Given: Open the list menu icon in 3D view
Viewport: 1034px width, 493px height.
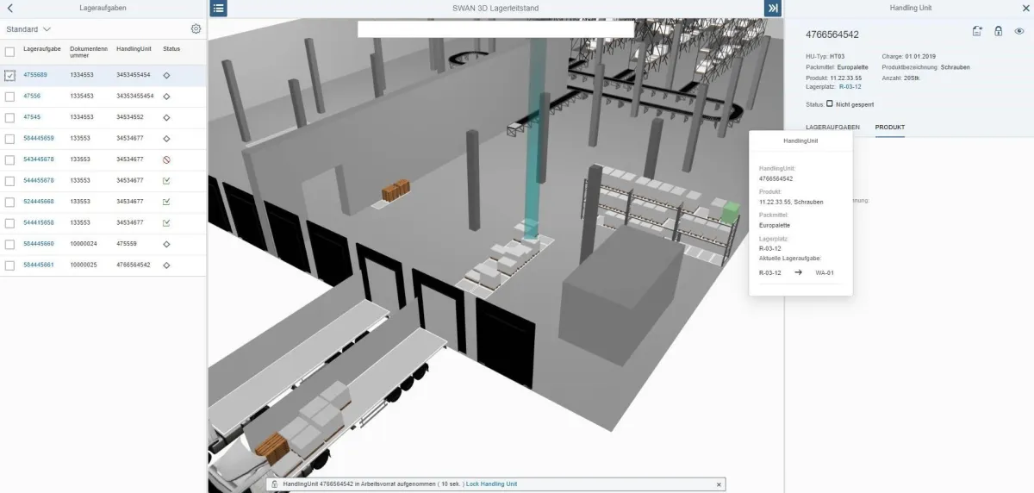Looking at the screenshot, I should pyautogui.click(x=219, y=8).
